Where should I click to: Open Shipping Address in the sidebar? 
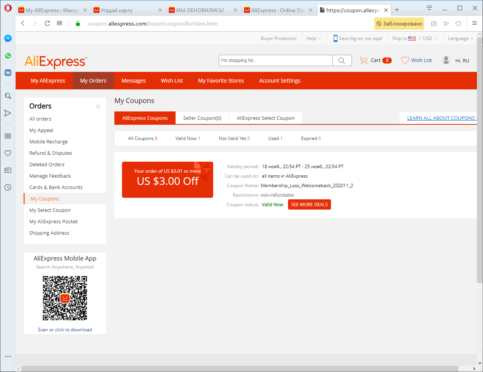click(49, 233)
